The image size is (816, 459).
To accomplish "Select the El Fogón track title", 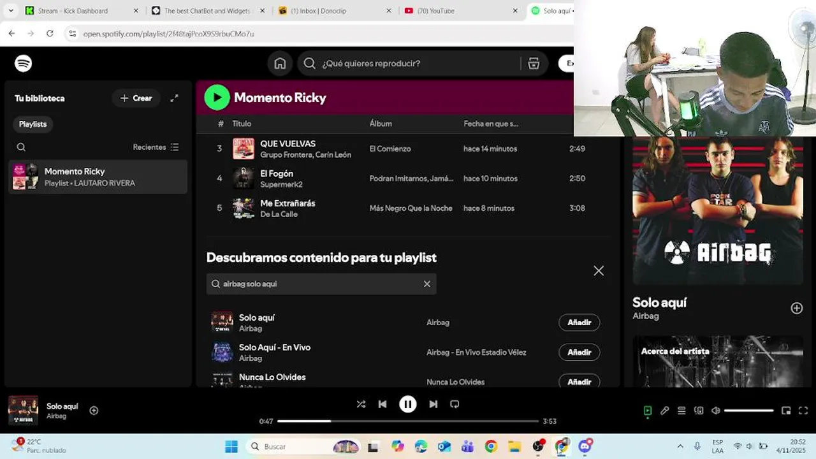I will click(x=277, y=173).
